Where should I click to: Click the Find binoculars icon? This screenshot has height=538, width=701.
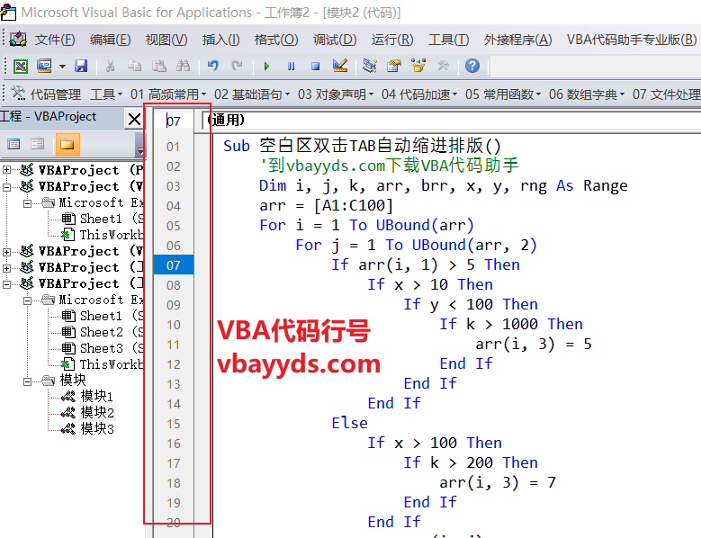click(x=183, y=67)
